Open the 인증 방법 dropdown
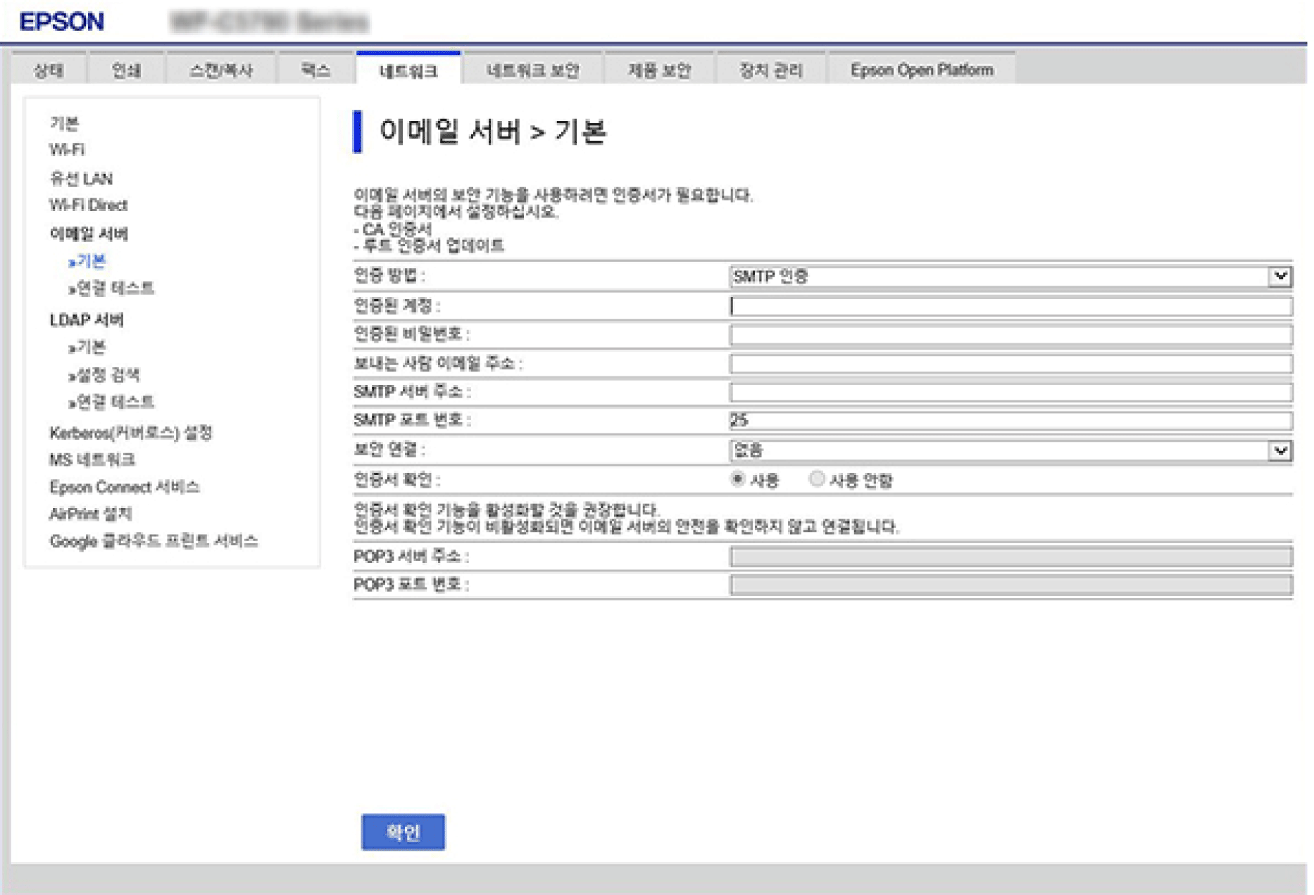1314x895 pixels. coord(1009,277)
